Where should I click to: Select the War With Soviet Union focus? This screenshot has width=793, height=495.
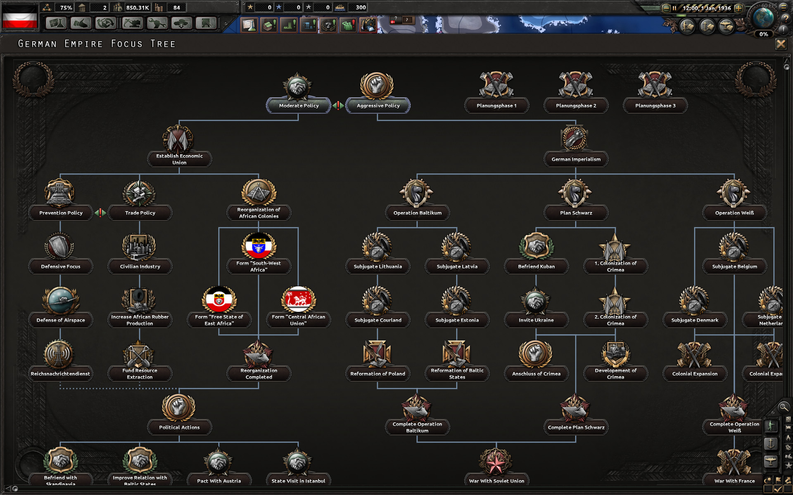(x=496, y=481)
